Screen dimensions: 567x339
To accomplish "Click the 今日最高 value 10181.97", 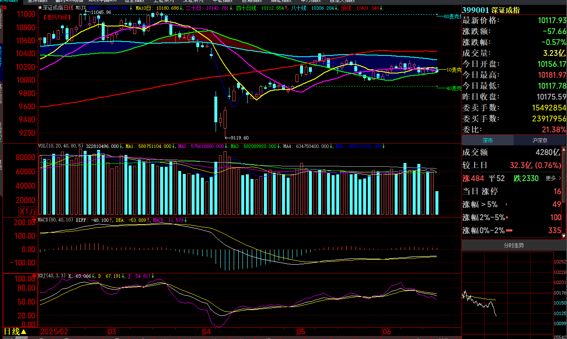I will pyautogui.click(x=552, y=75).
